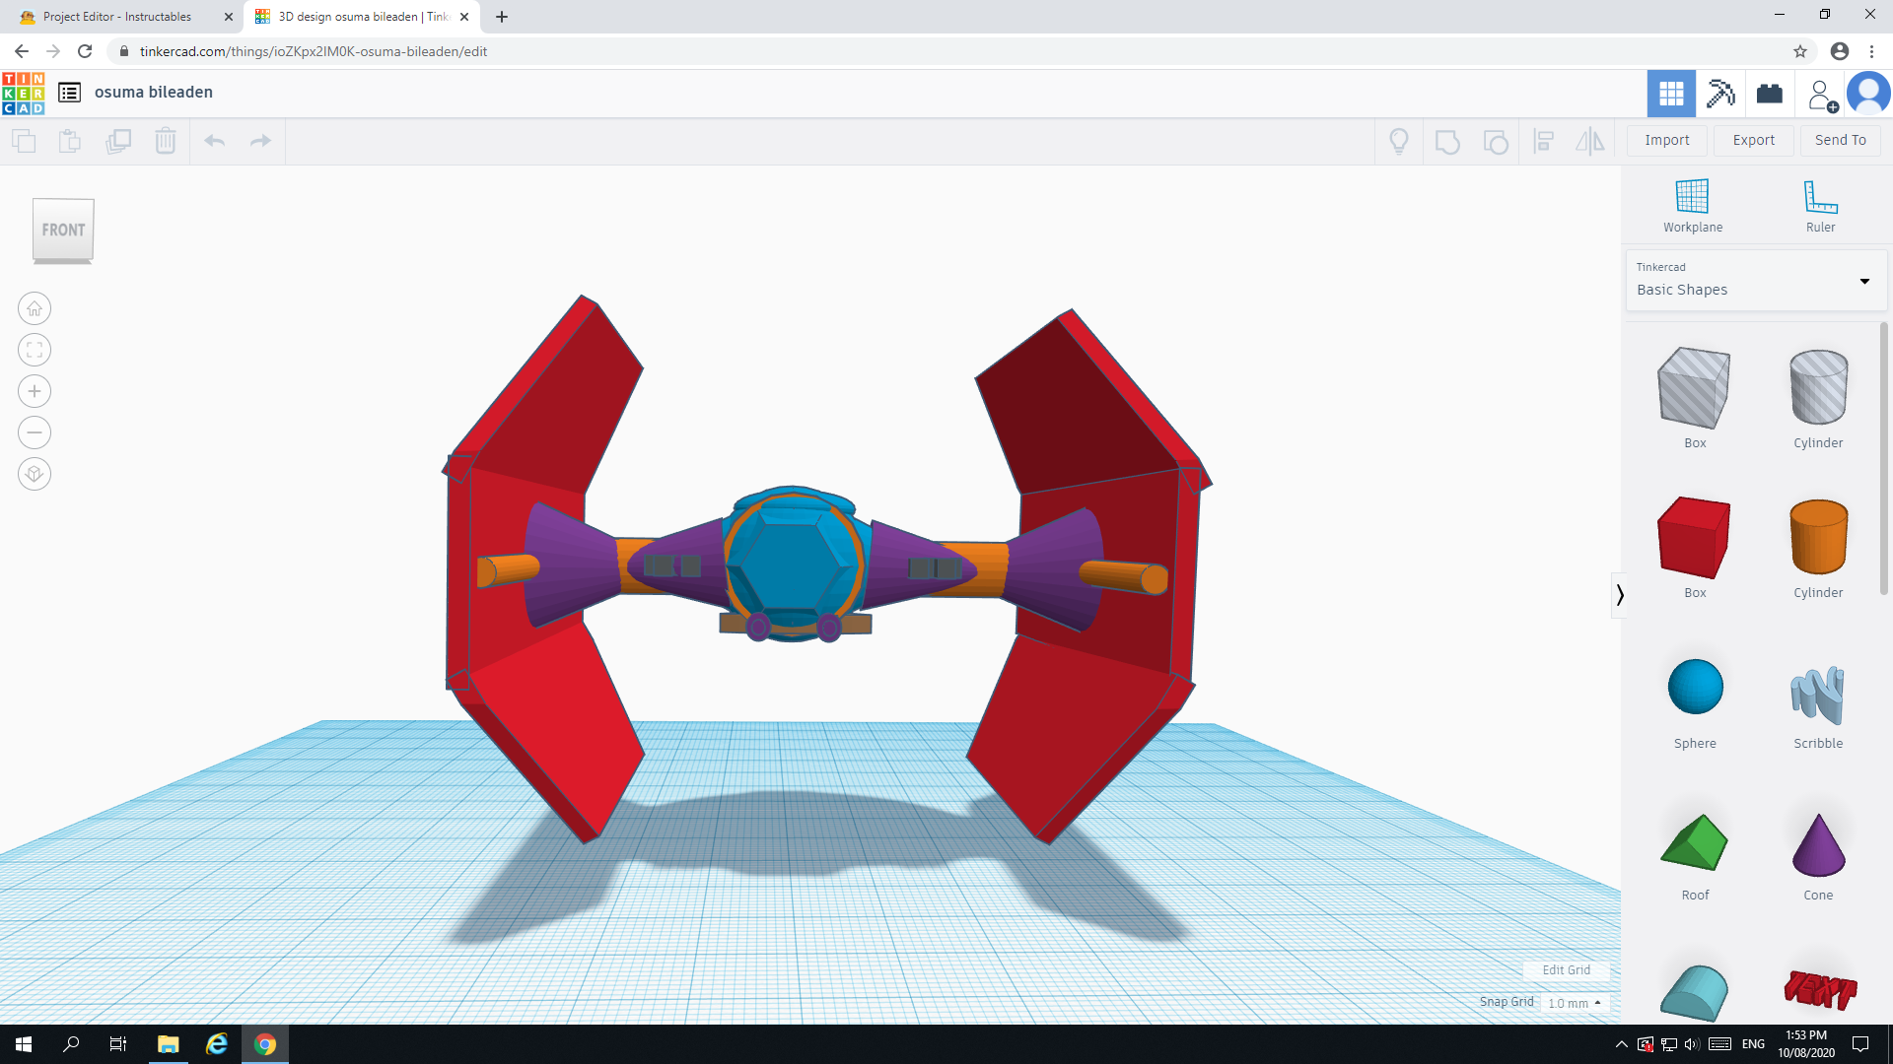
Task: Click the taskbar volume icon
Action: 1692,1044
